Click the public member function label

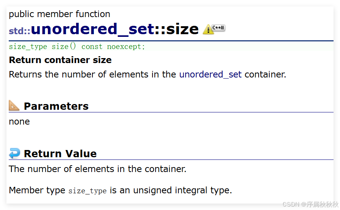(59, 14)
